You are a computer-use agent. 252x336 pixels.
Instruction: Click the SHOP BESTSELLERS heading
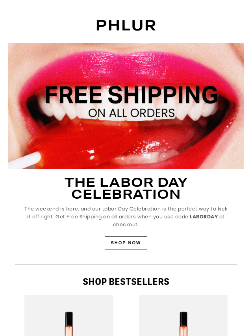(x=126, y=282)
